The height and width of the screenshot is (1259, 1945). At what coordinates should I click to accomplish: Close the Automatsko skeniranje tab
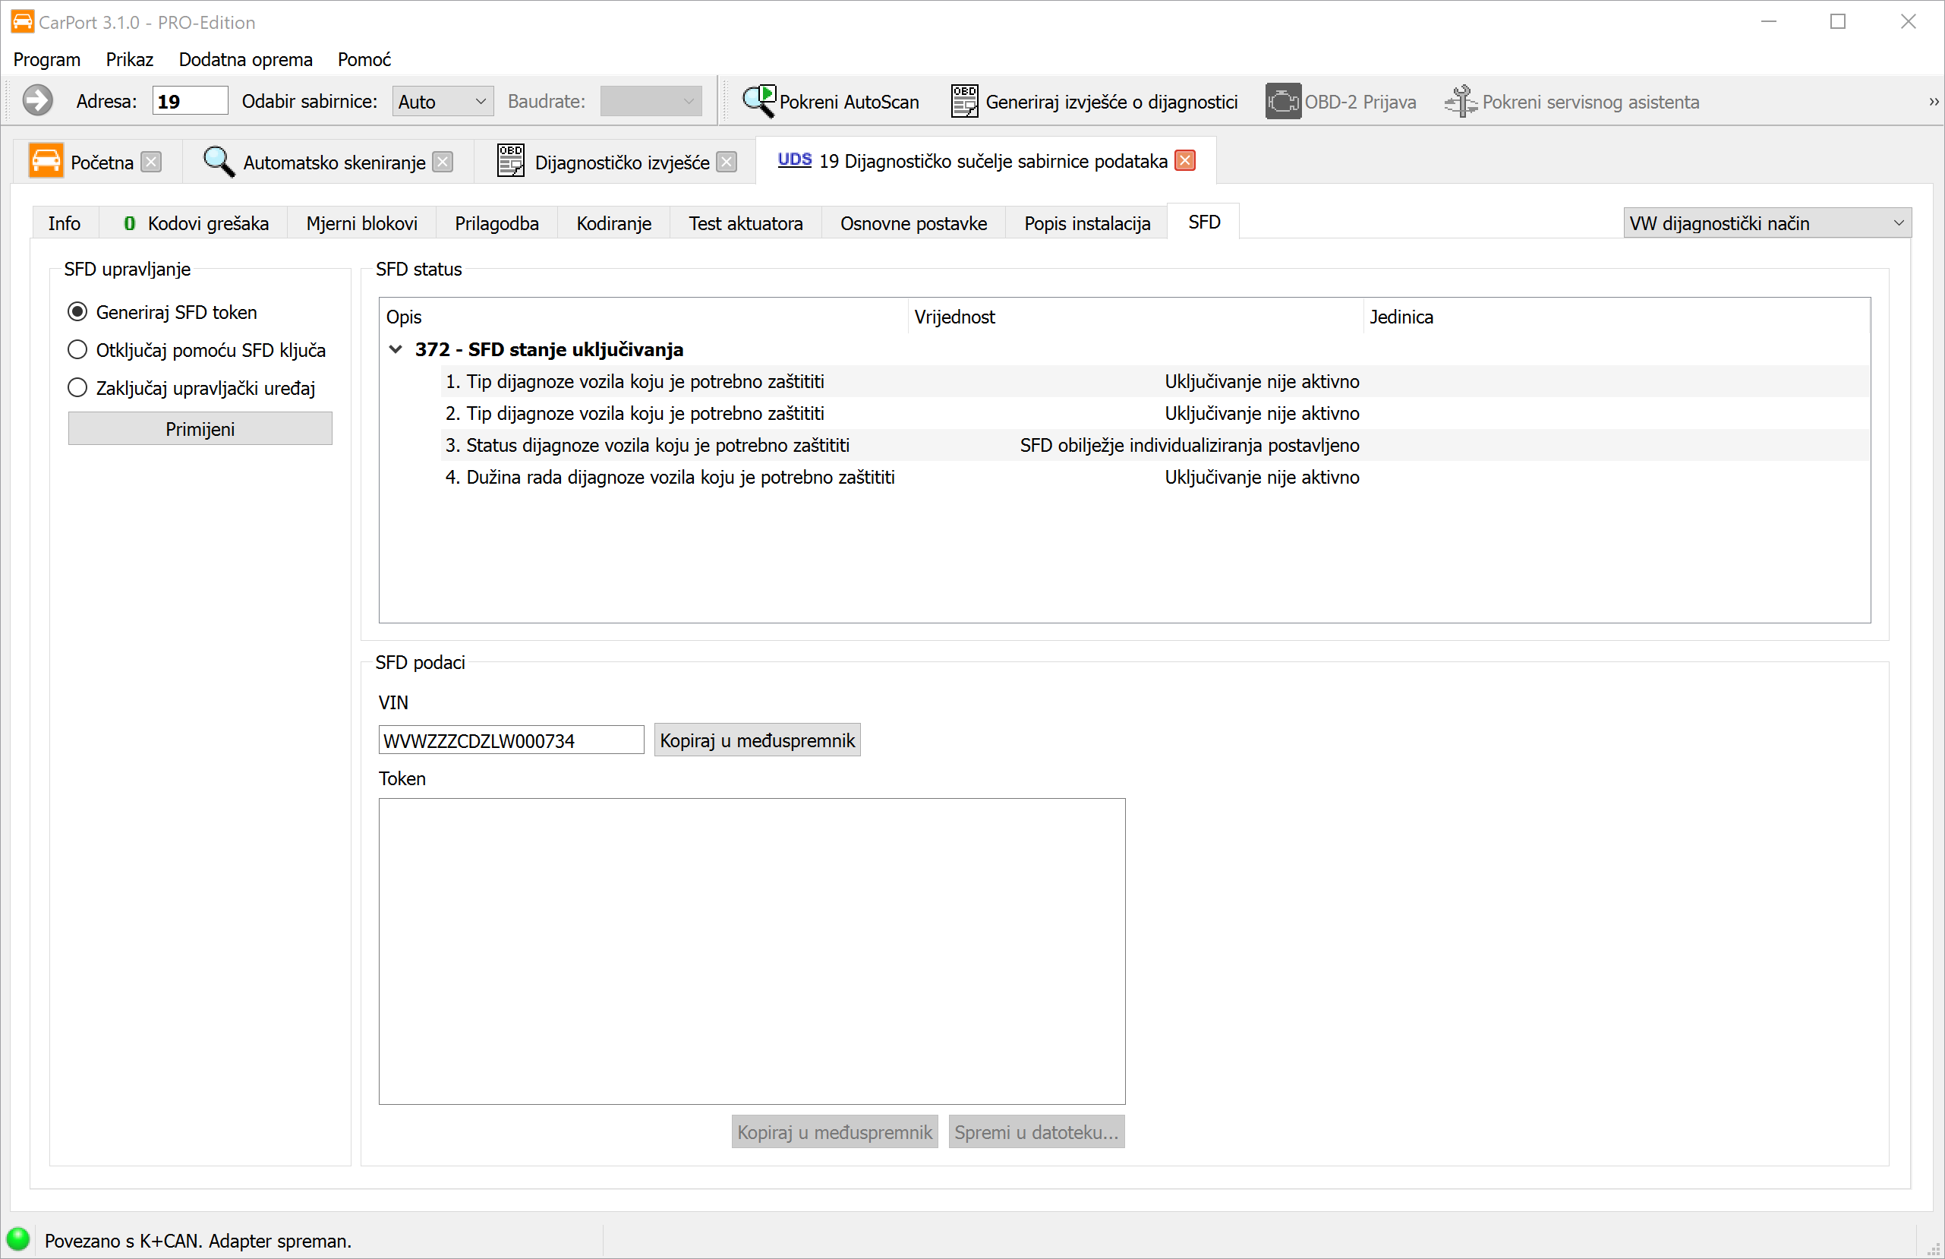443,162
